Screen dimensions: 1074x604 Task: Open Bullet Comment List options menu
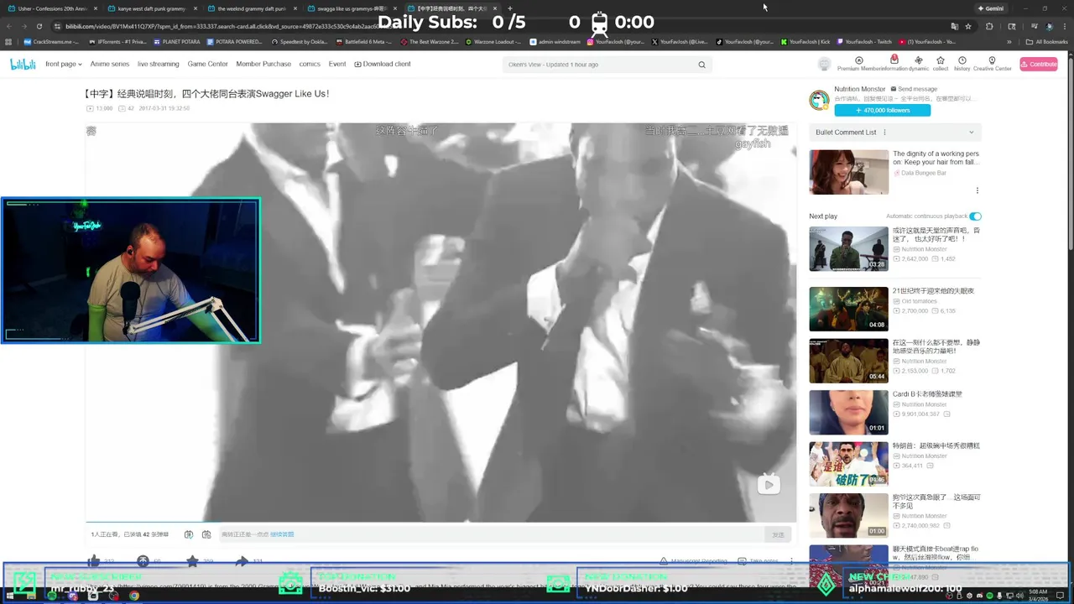pyautogui.click(x=884, y=133)
